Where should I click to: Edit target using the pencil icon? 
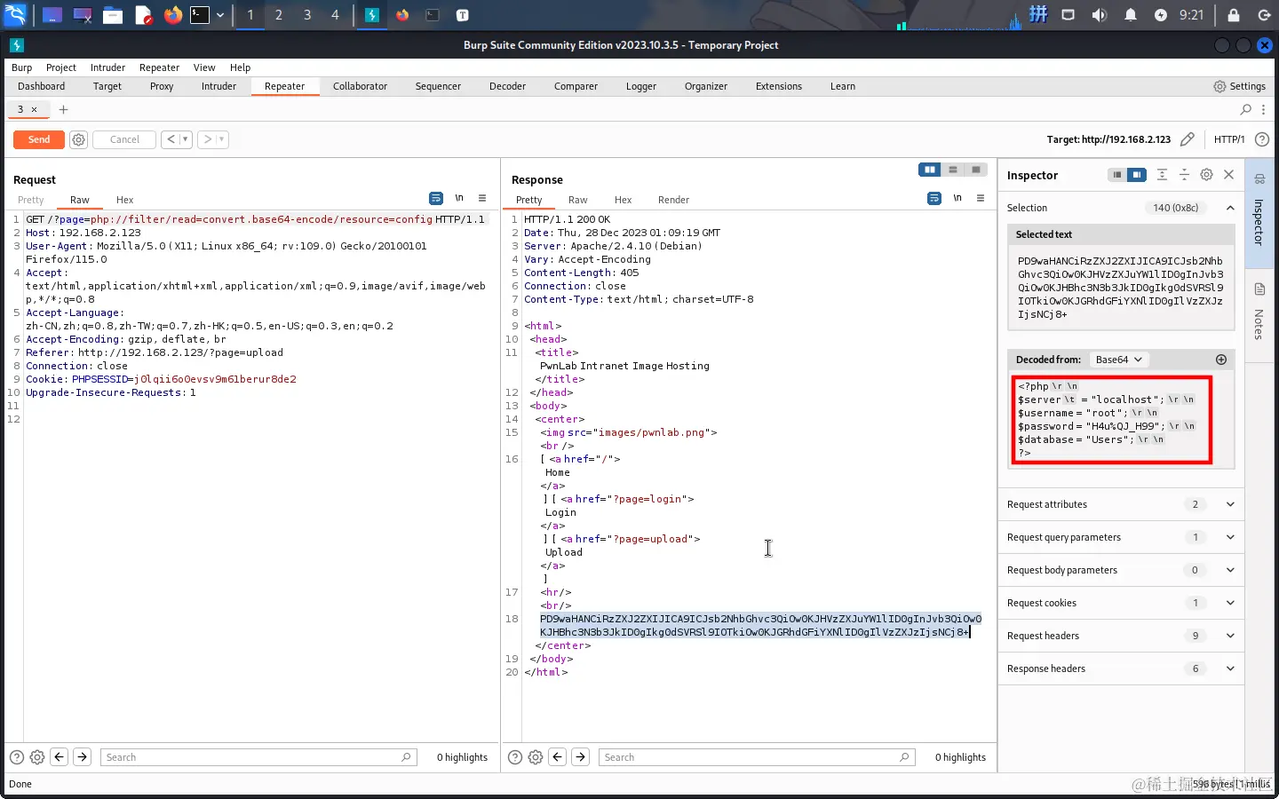[1188, 139]
